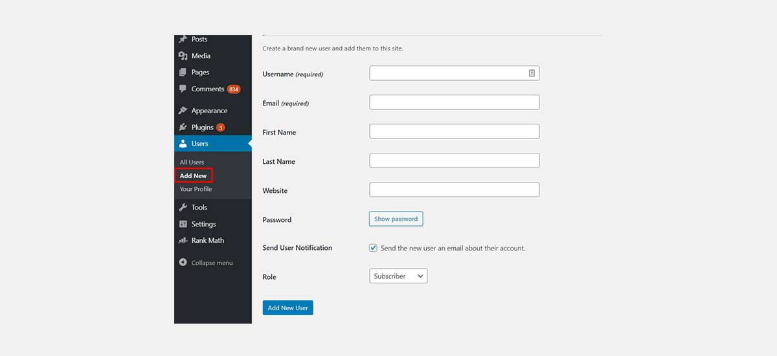The image size is (777, 356).
Task: Click the Pages icon in sidebar
Action: (x=183, y=72)
